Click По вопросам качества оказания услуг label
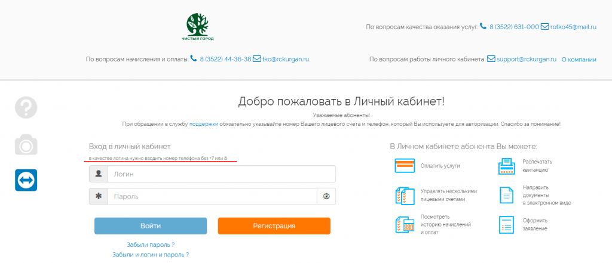 pyautogui.click(x=422, y=27)
